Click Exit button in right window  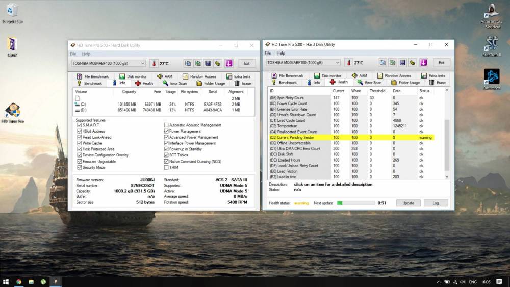click(441, 62)
